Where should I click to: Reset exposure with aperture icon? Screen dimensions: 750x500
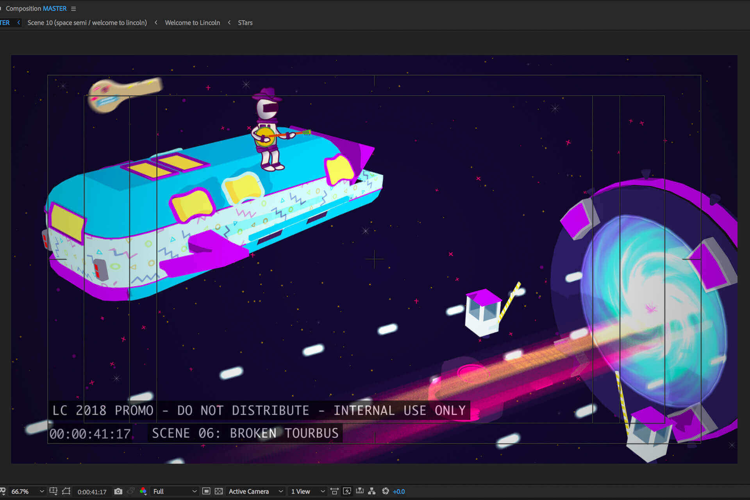pos(386,491)
